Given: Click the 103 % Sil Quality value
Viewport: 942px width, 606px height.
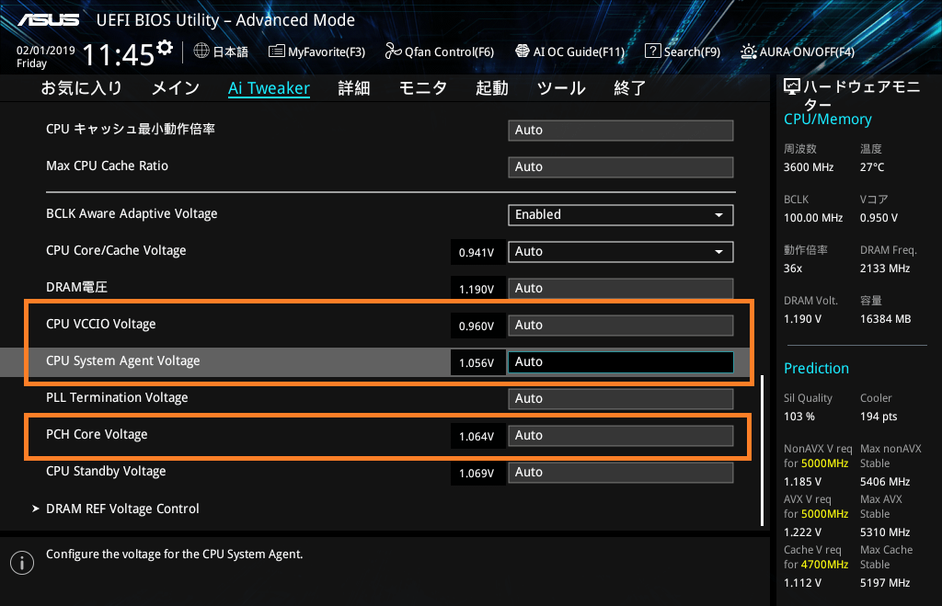Looking at the screenshot, I should point(799,417).
